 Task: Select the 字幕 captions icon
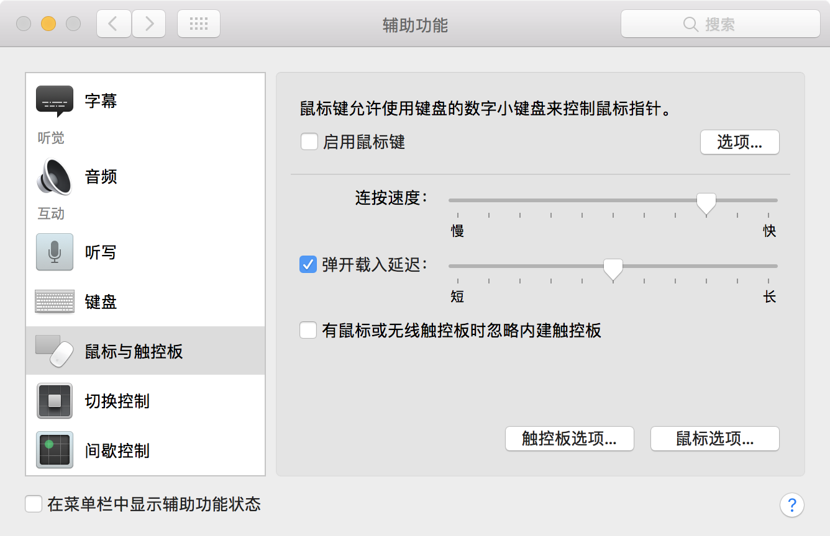[55, 101]
